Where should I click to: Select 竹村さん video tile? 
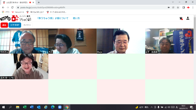(24, 41)
